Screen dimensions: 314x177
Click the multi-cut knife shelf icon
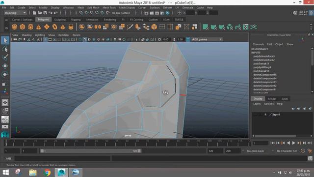point(130,27)
